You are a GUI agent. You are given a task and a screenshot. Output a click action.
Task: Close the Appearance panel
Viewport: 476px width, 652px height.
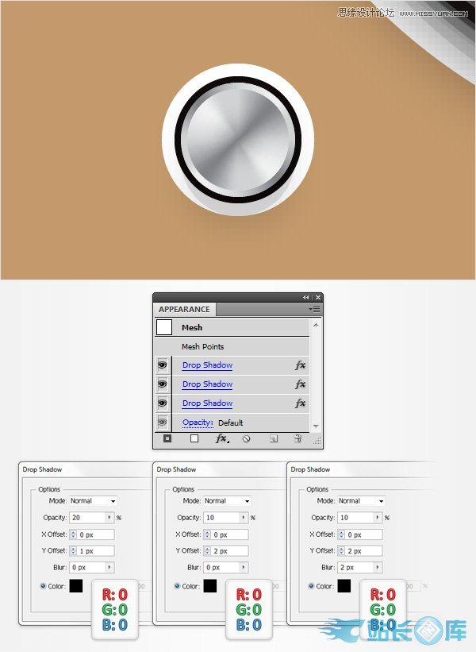click(318, 297)
